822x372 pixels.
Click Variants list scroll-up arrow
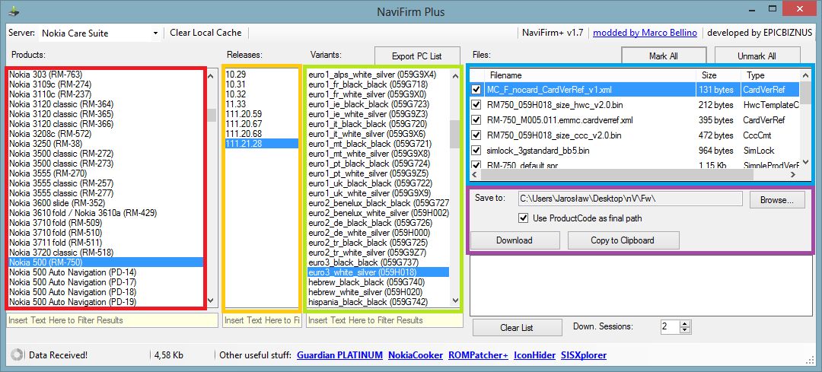tap(455, 75)
